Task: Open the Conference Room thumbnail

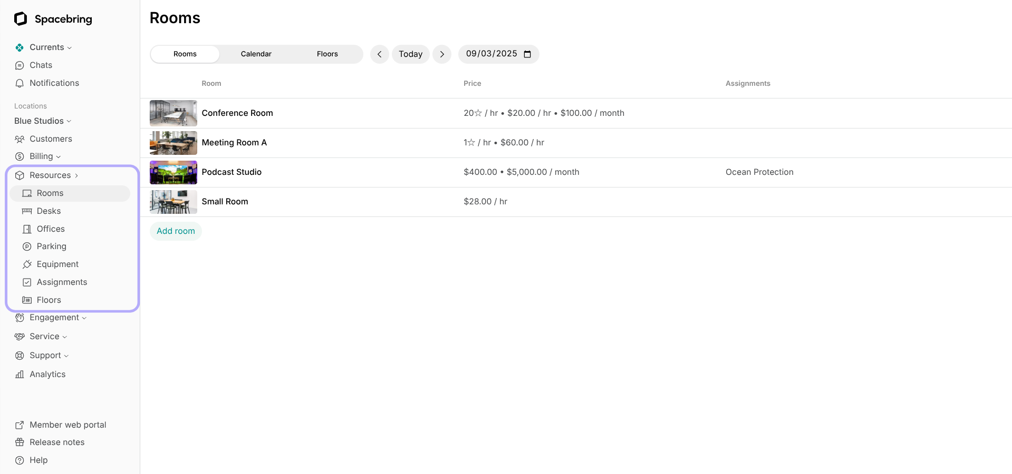Action: tap(174, 113)
